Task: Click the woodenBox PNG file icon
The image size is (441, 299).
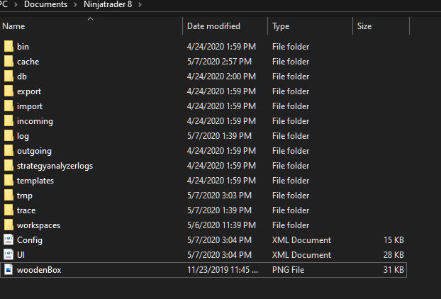Action: [x=9, y=270]
